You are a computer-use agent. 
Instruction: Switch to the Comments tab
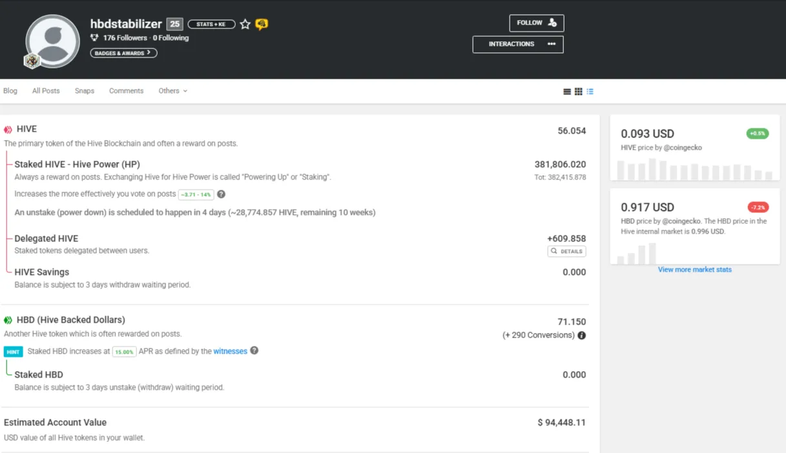(126, 91)
